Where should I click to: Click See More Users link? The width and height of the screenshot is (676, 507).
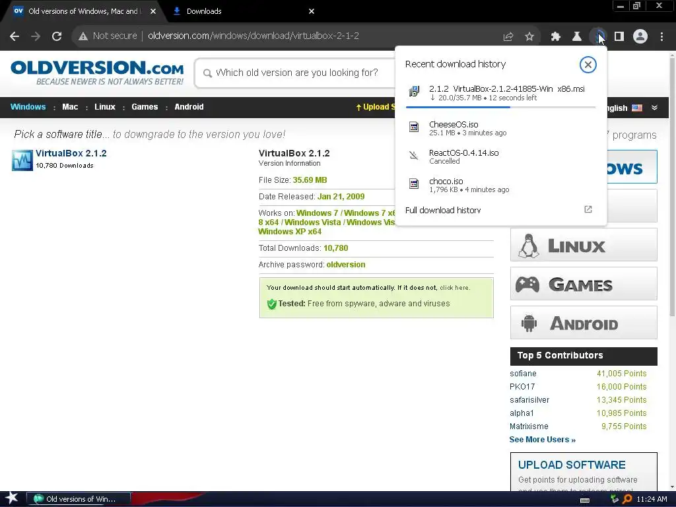[x=543, y=440]
